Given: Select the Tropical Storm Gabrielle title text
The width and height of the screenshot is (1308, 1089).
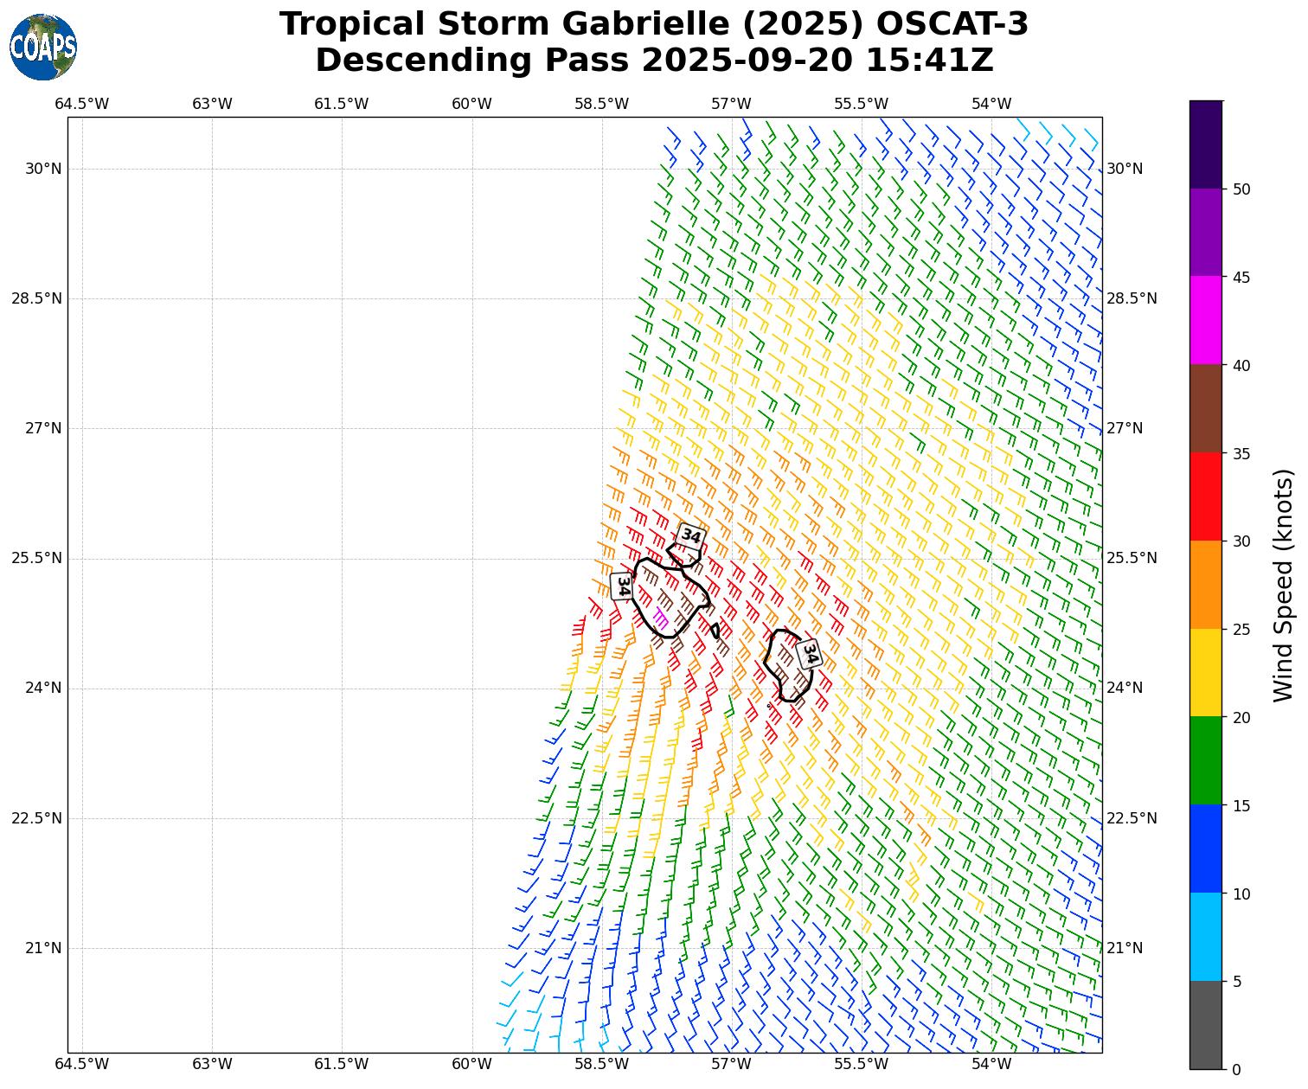Looking at the screenshot, I should click(654, 24).
